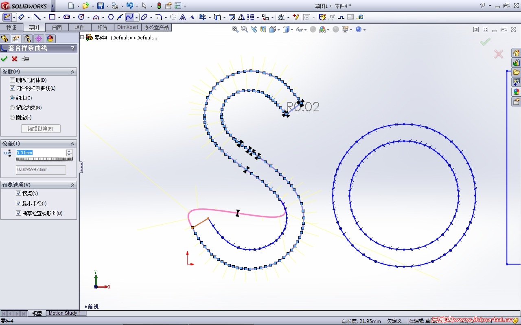Select the Centerpoint Arc tool
This screenshot has height=325, width=521.
click(x=96, y=17)
